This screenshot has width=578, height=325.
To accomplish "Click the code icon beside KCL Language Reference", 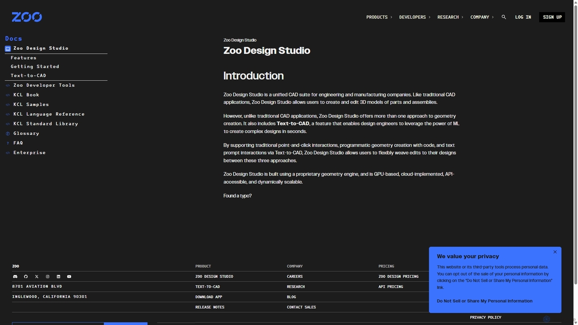I will (x=8, y=114).
